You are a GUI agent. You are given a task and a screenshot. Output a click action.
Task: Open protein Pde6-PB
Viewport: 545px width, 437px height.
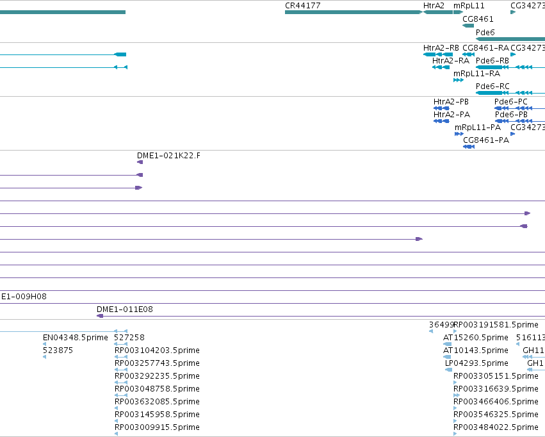click(511, 115)
